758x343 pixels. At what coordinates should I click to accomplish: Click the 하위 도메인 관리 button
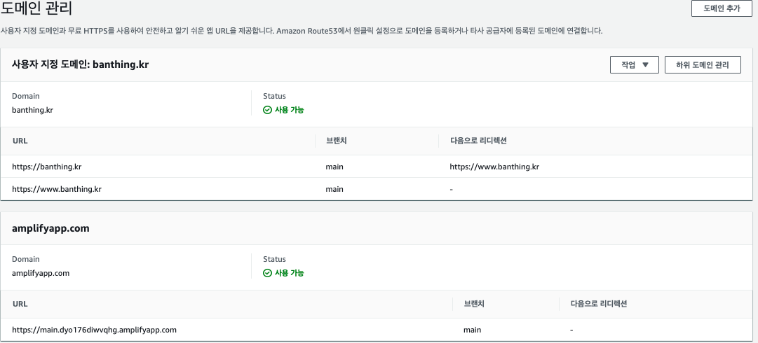[x=703, y=64]
